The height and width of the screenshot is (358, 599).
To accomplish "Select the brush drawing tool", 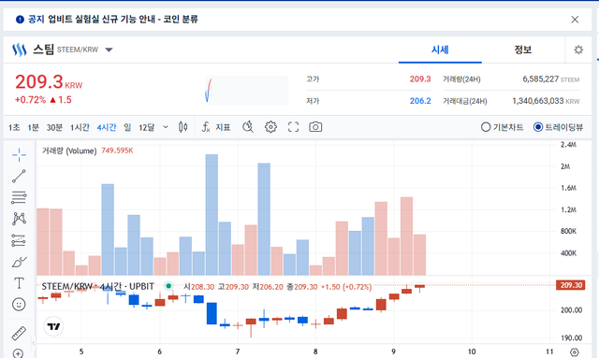I will point(19,262).
